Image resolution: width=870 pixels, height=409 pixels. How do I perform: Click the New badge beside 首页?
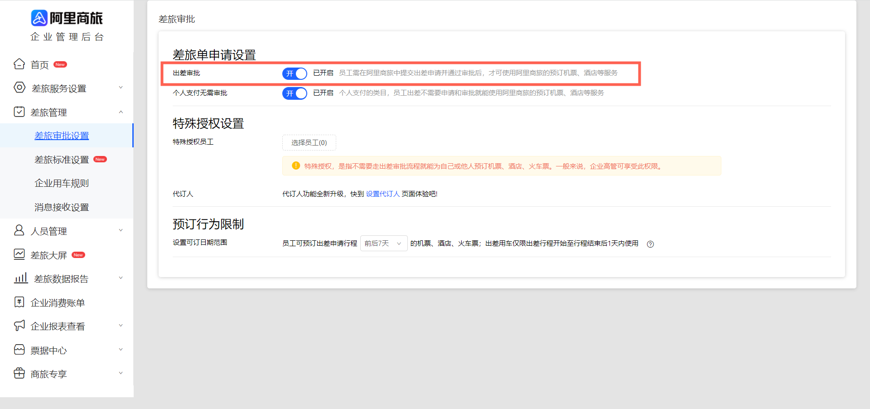60,64
